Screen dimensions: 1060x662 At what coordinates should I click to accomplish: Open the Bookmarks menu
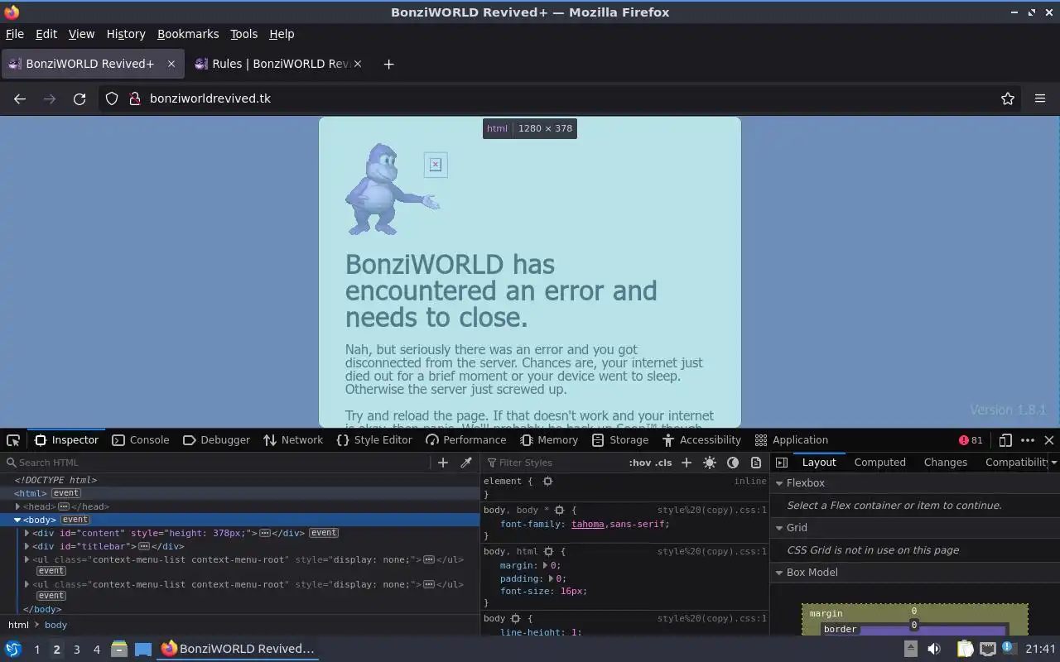(188, 34)
